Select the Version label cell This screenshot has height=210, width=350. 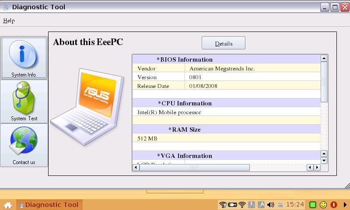pyautogui.click(x=158, y=77)
